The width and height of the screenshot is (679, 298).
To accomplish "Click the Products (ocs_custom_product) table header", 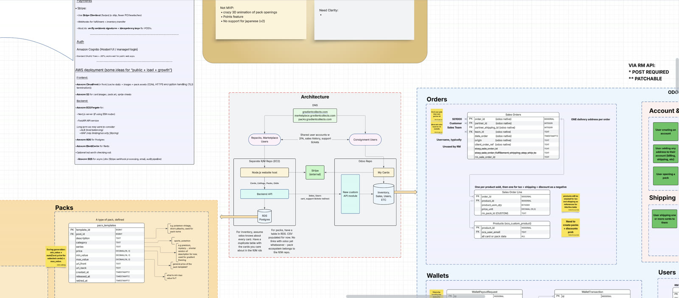I will tap(512, 223).
